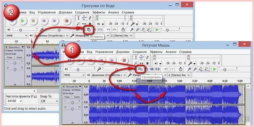The height and width of the screenshot is (127, 254).
Task: Open Дорожки menu in Прогулки по Воде
Action: (x=65, y=12)
